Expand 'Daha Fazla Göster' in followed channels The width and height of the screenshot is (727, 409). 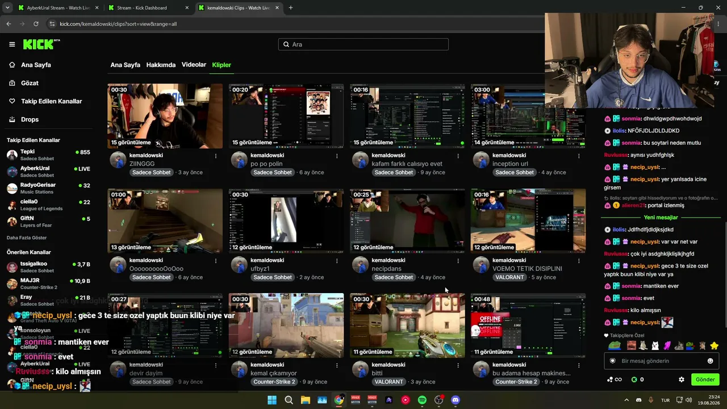(x=27, y=237)
